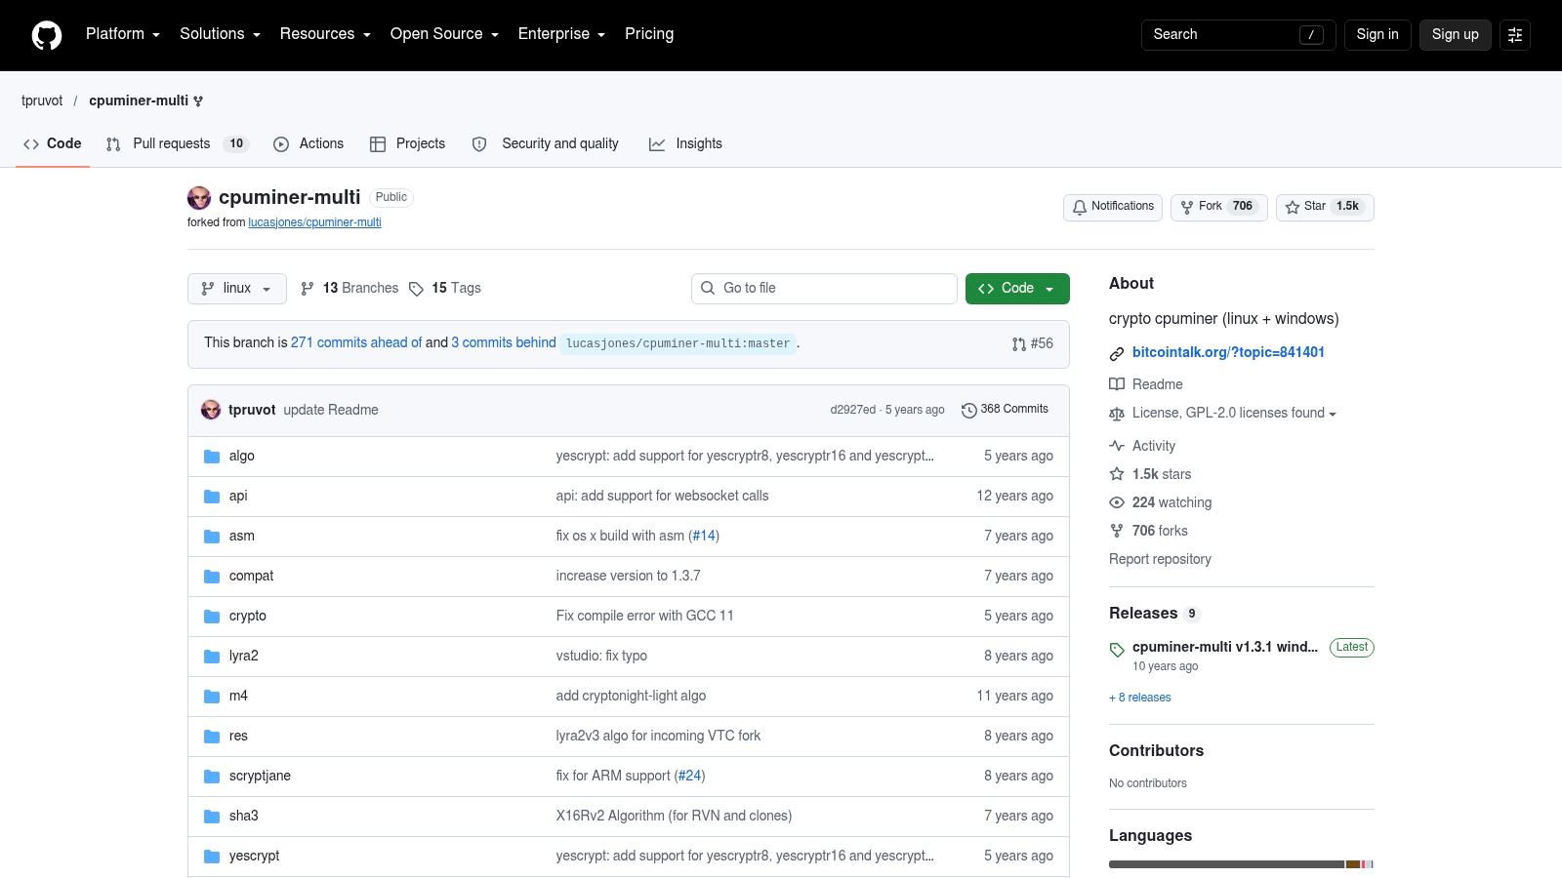Screen dimensions: 1562x878
Task: Click the Languages color bar
Action: (1242, 864)
